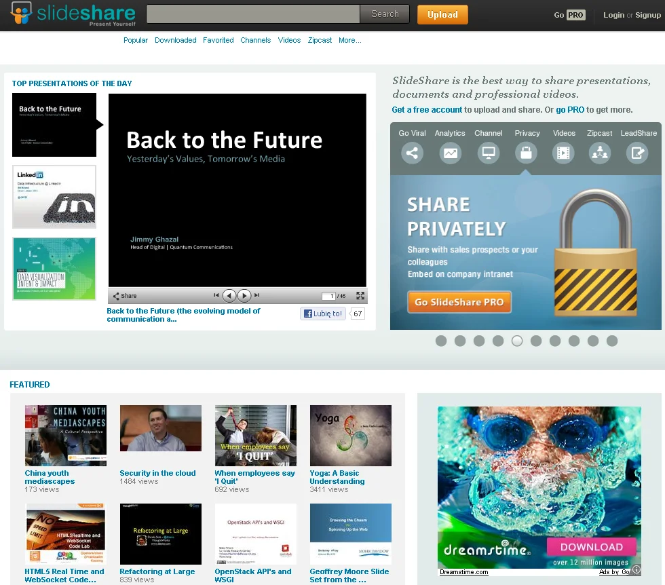Jump to the last slide in player
Screen dimensions: 665x585
(x=256, y=295)
